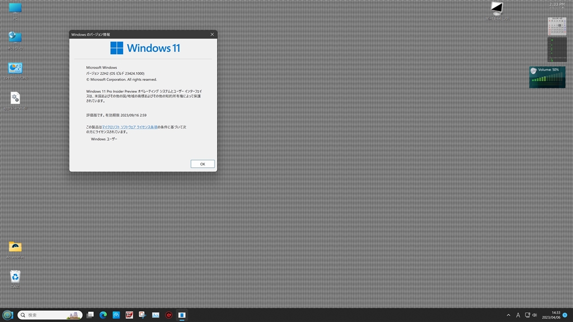Click the active winver taskbar icon
573x322 pixels.
[182, 315]
